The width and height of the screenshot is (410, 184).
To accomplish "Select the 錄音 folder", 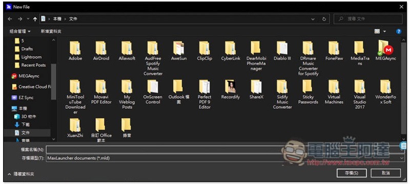I will tap(127, 128).
